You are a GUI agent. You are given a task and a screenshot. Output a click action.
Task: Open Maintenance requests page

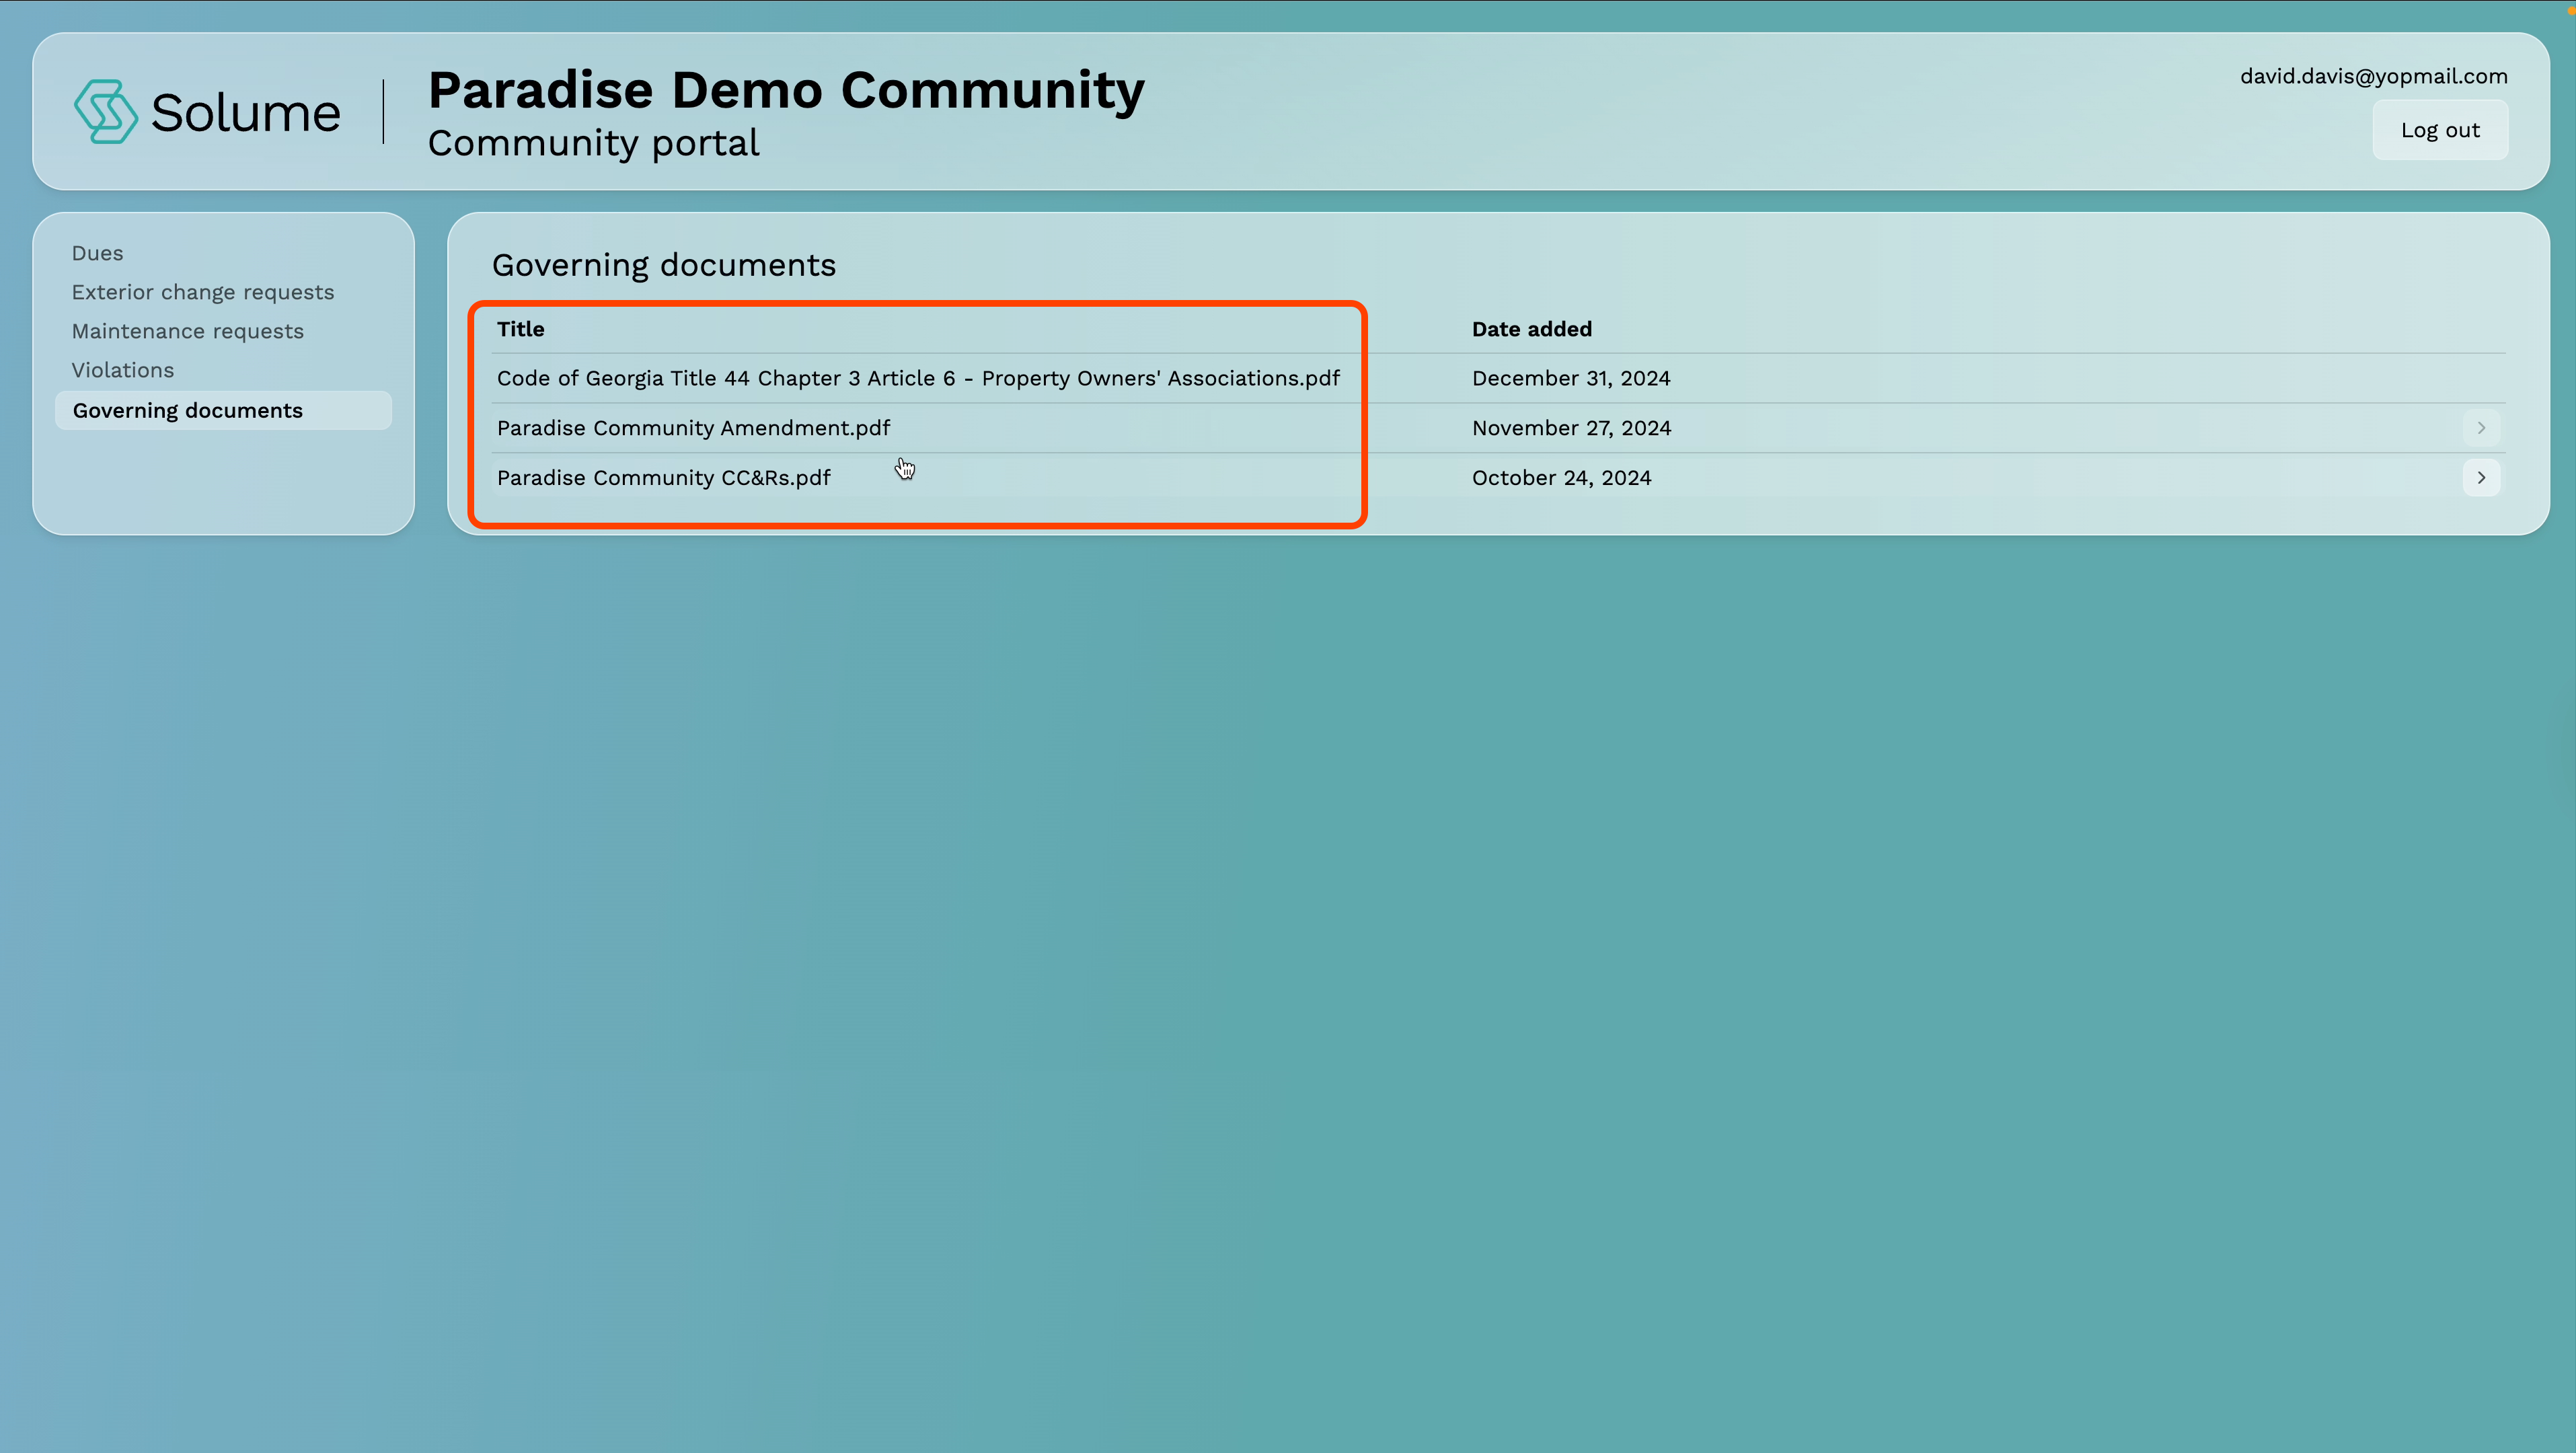coord(188,331)
